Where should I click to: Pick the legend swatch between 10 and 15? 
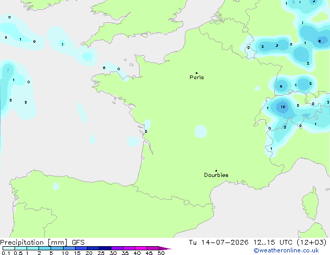(x=69, y=248)
